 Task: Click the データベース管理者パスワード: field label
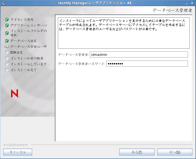[82, 64]
